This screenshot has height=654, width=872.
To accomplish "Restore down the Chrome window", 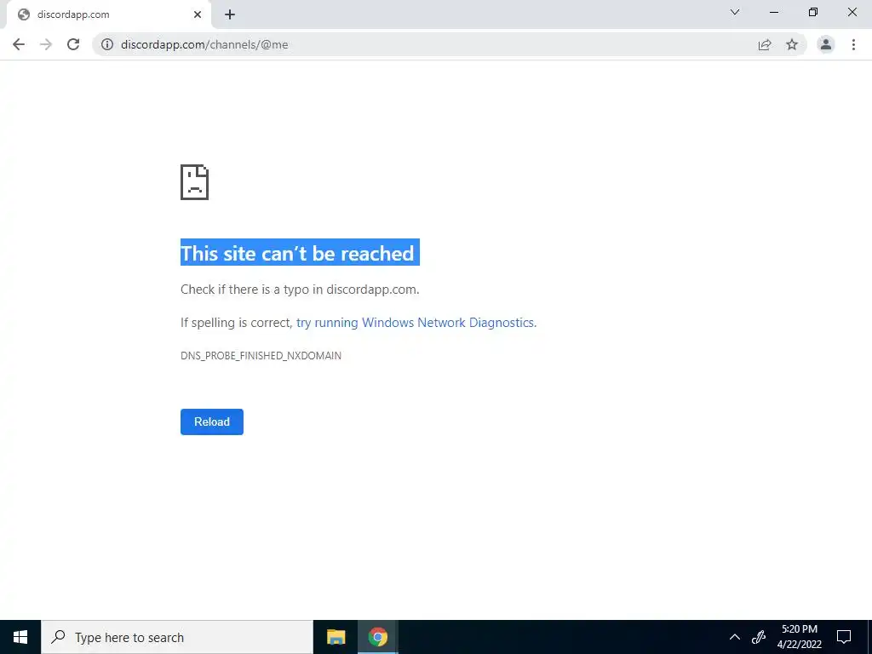I will pos(813,12).
